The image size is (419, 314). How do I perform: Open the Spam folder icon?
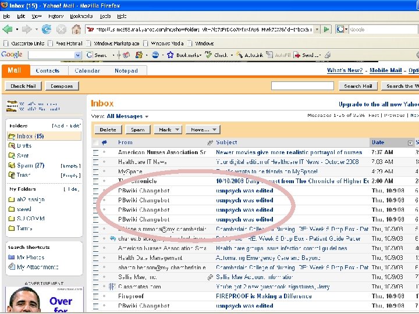pos(12,165)
